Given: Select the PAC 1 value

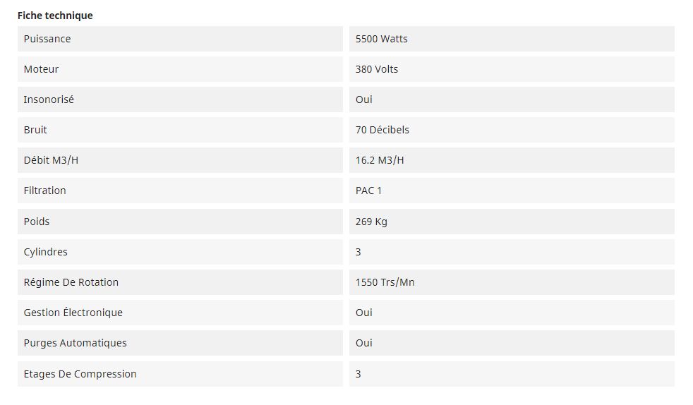Looking at the screenshot, I should (x=369, y=191).
